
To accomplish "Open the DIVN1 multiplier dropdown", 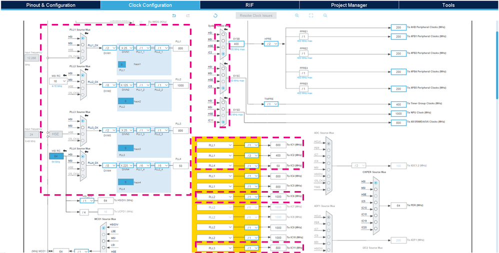I will (126, 48).
